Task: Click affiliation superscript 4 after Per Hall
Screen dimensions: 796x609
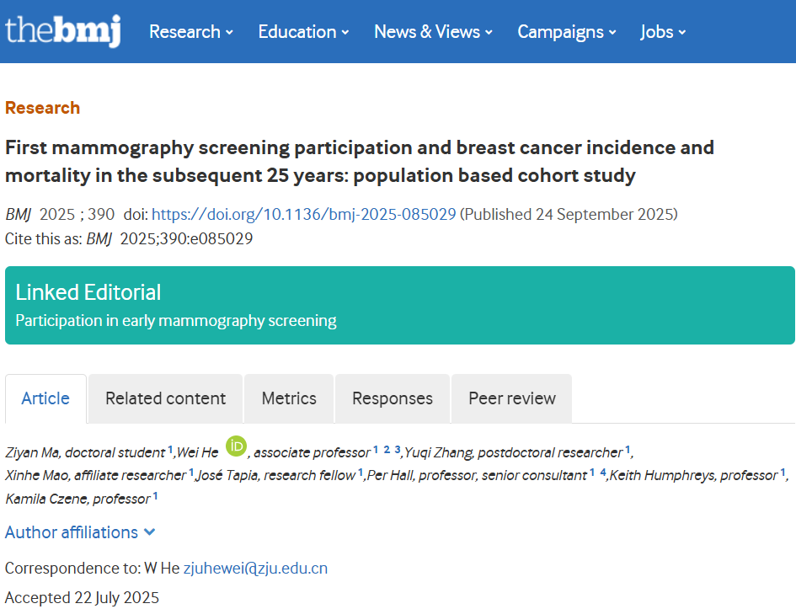Action: pyautogui.click(x=602, y=473)
